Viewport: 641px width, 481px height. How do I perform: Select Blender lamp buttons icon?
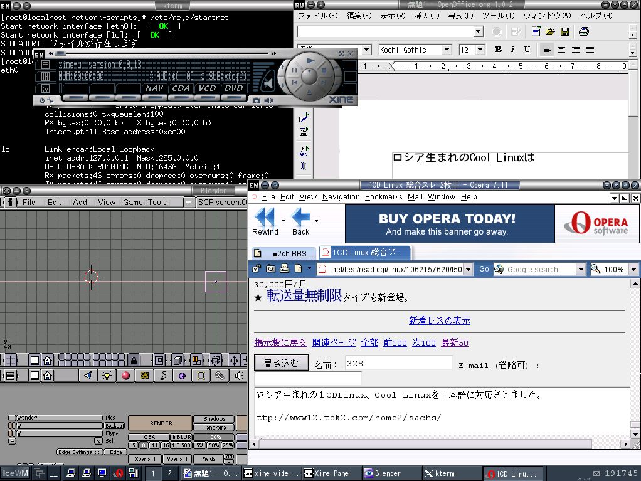tap(107, 375)
